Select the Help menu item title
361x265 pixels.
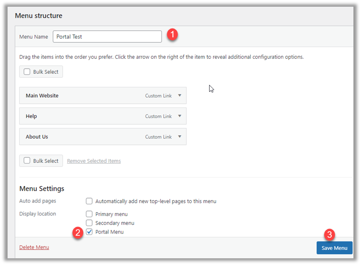(x=32, y=116)
